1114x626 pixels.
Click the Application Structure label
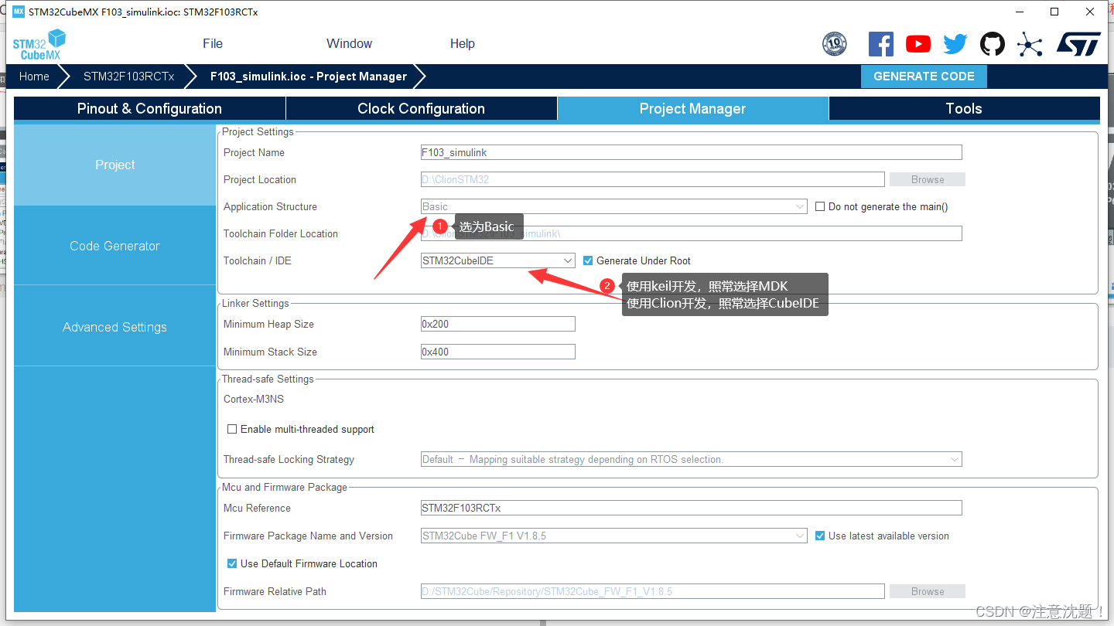pos(270,206)
